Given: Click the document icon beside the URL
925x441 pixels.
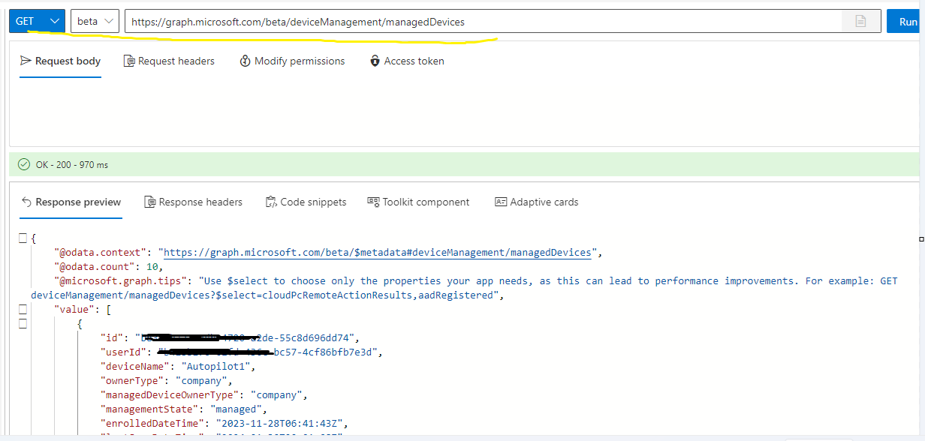Looking at the screenshot, I should (x=860, y=22).
